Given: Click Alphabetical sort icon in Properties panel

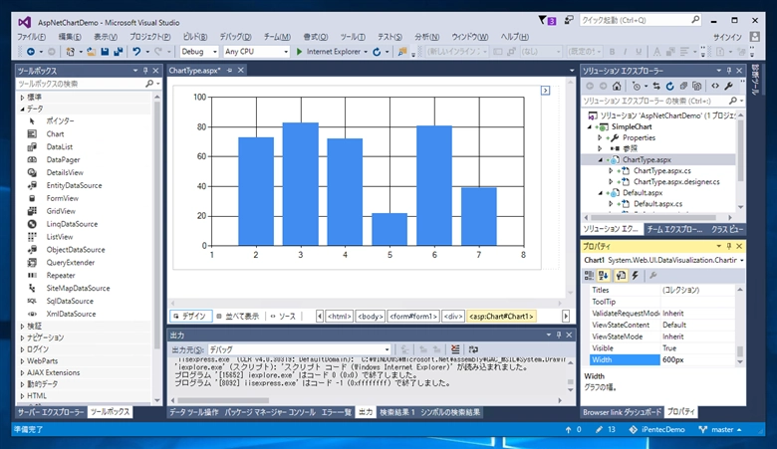Looking at the screenshot, I should click(603, 275).
